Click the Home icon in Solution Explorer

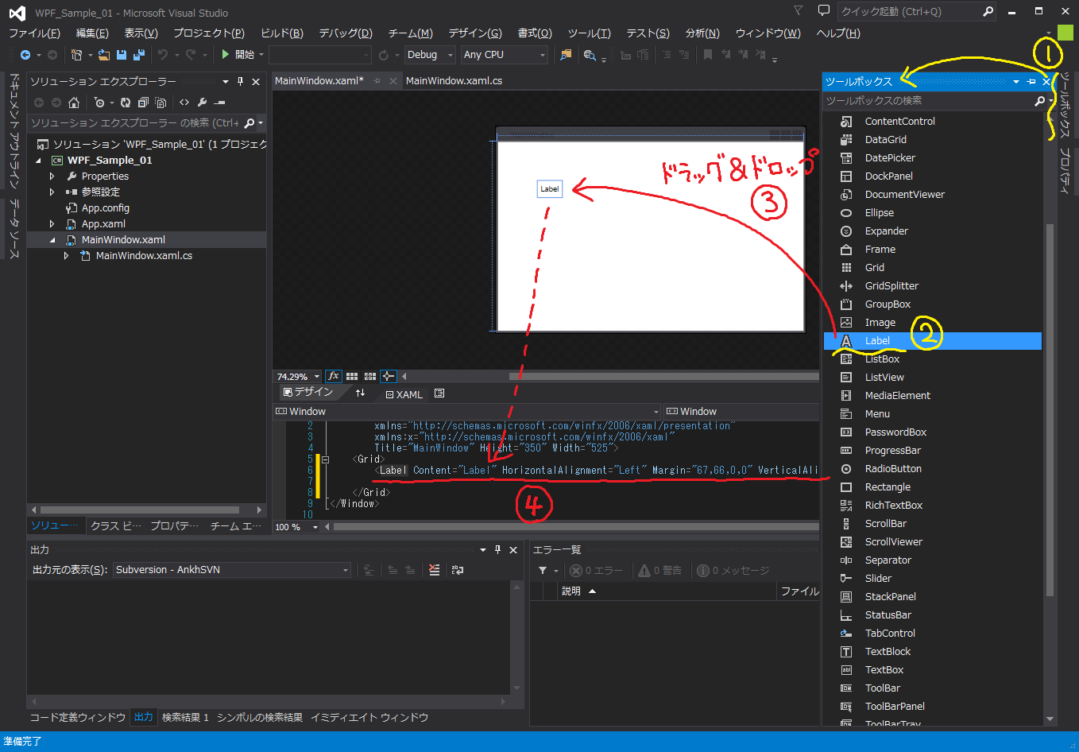74,103
